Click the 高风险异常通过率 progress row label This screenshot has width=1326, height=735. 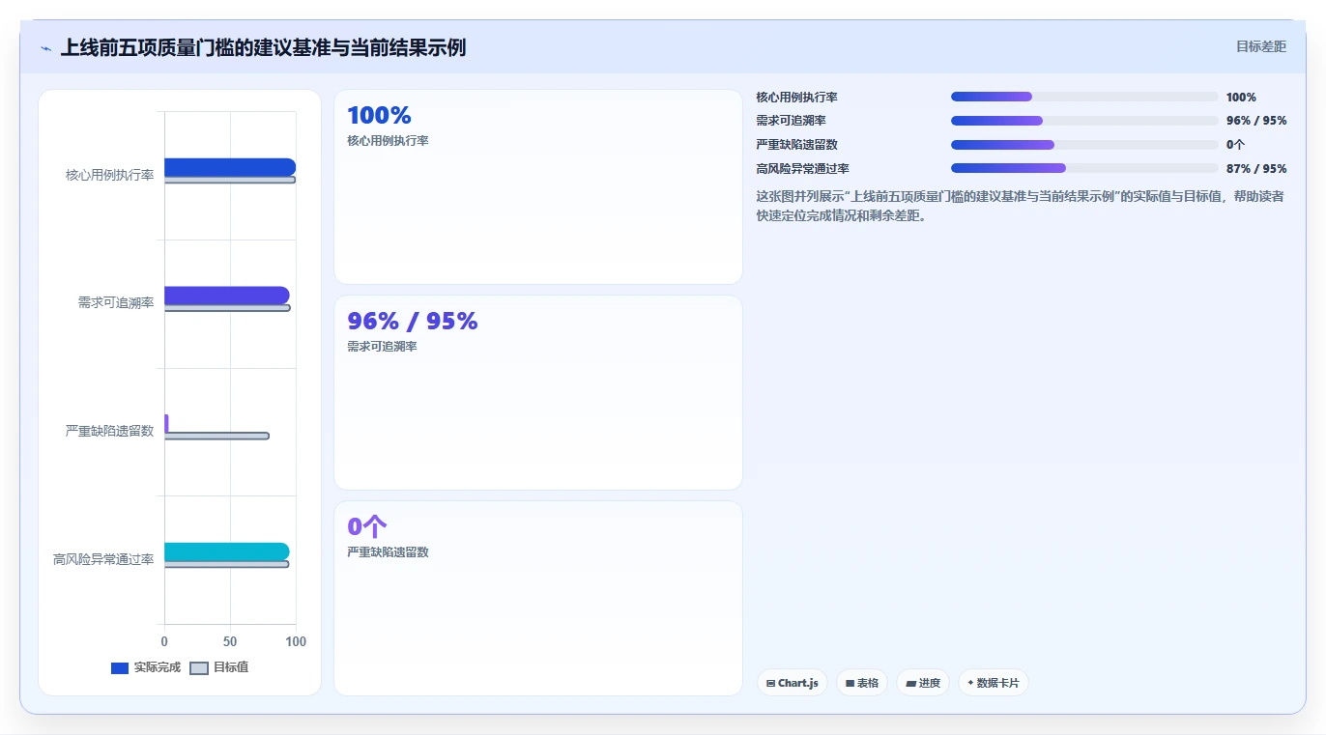click(802, 169)
